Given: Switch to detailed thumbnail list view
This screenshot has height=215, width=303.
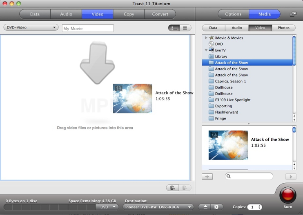Looking at the screenshot, I should tap(174, 28).
